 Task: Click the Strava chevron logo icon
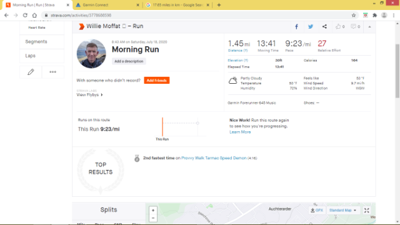(81, 26)
